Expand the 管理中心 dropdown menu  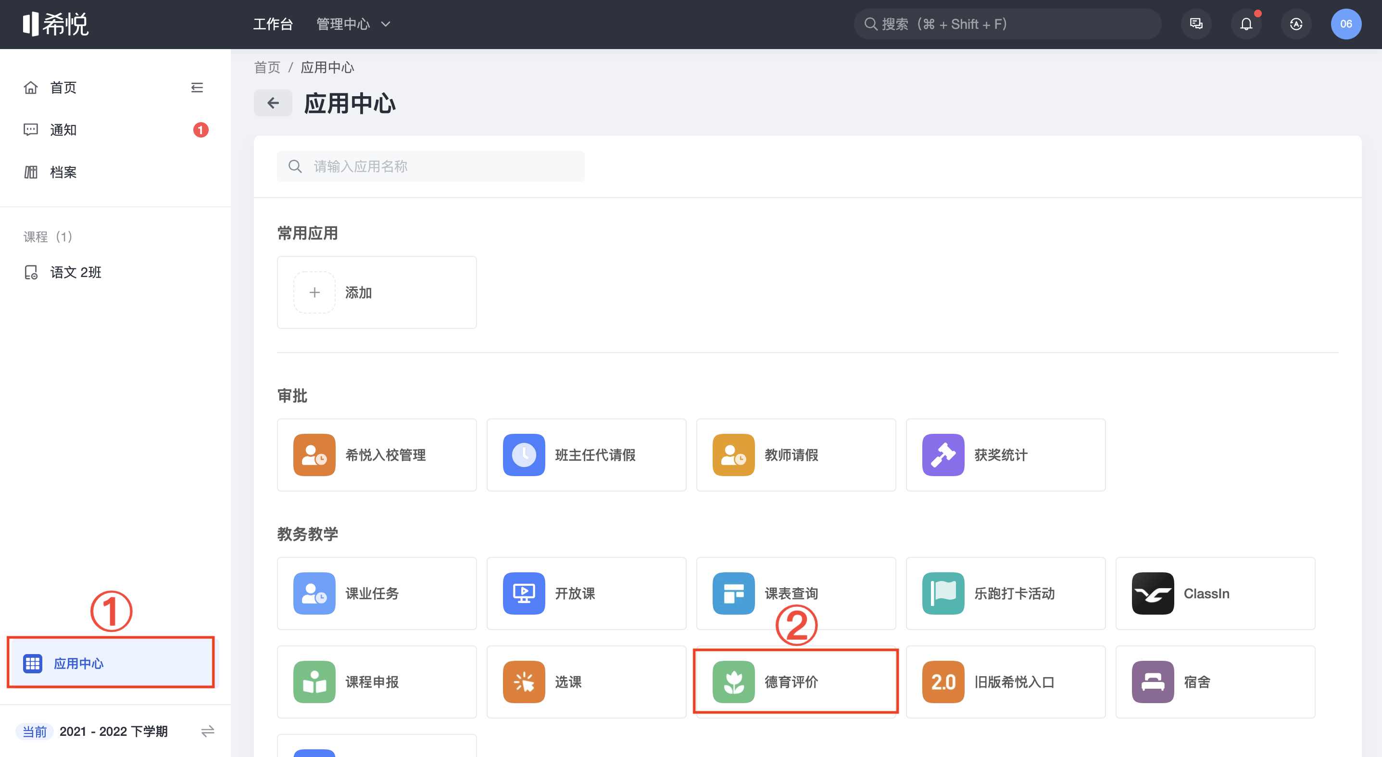click(353, 24)
